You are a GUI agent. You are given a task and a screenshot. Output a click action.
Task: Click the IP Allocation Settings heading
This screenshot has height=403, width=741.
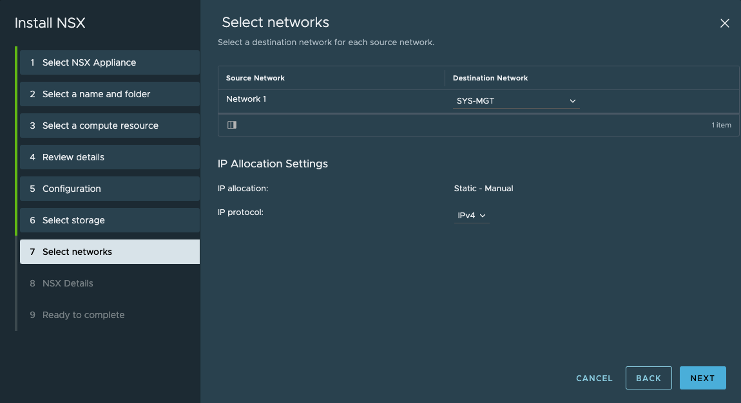click(273, 164)
